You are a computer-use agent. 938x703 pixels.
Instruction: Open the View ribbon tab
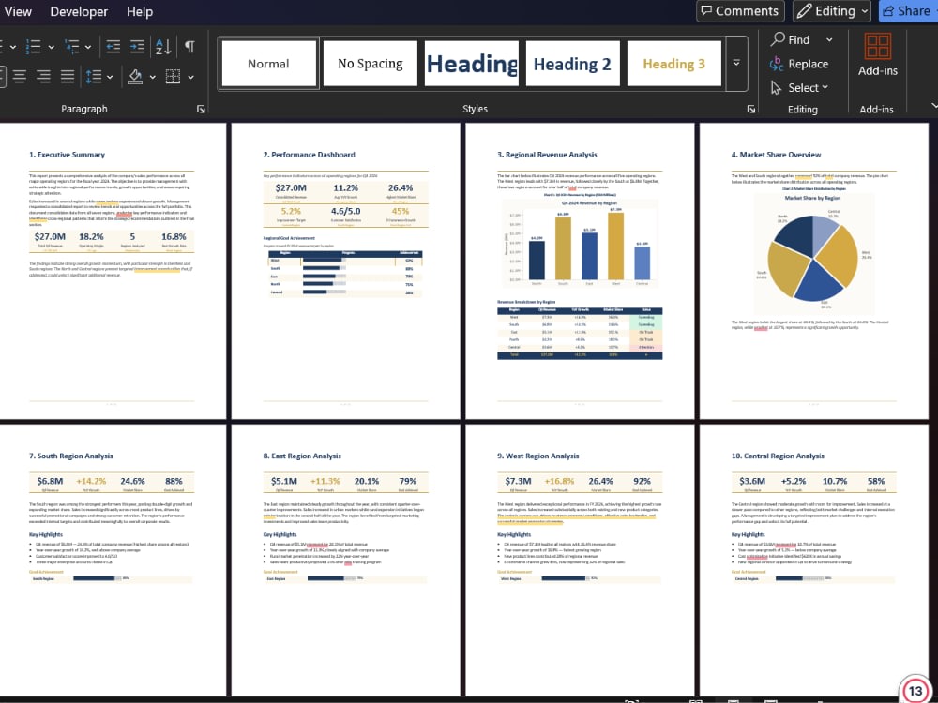pyautogui.click(x=17, y=11)
